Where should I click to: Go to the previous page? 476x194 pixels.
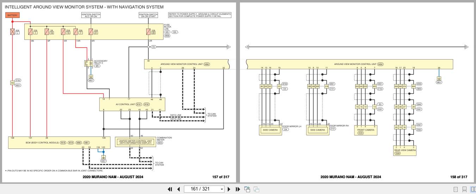(179, 189)
